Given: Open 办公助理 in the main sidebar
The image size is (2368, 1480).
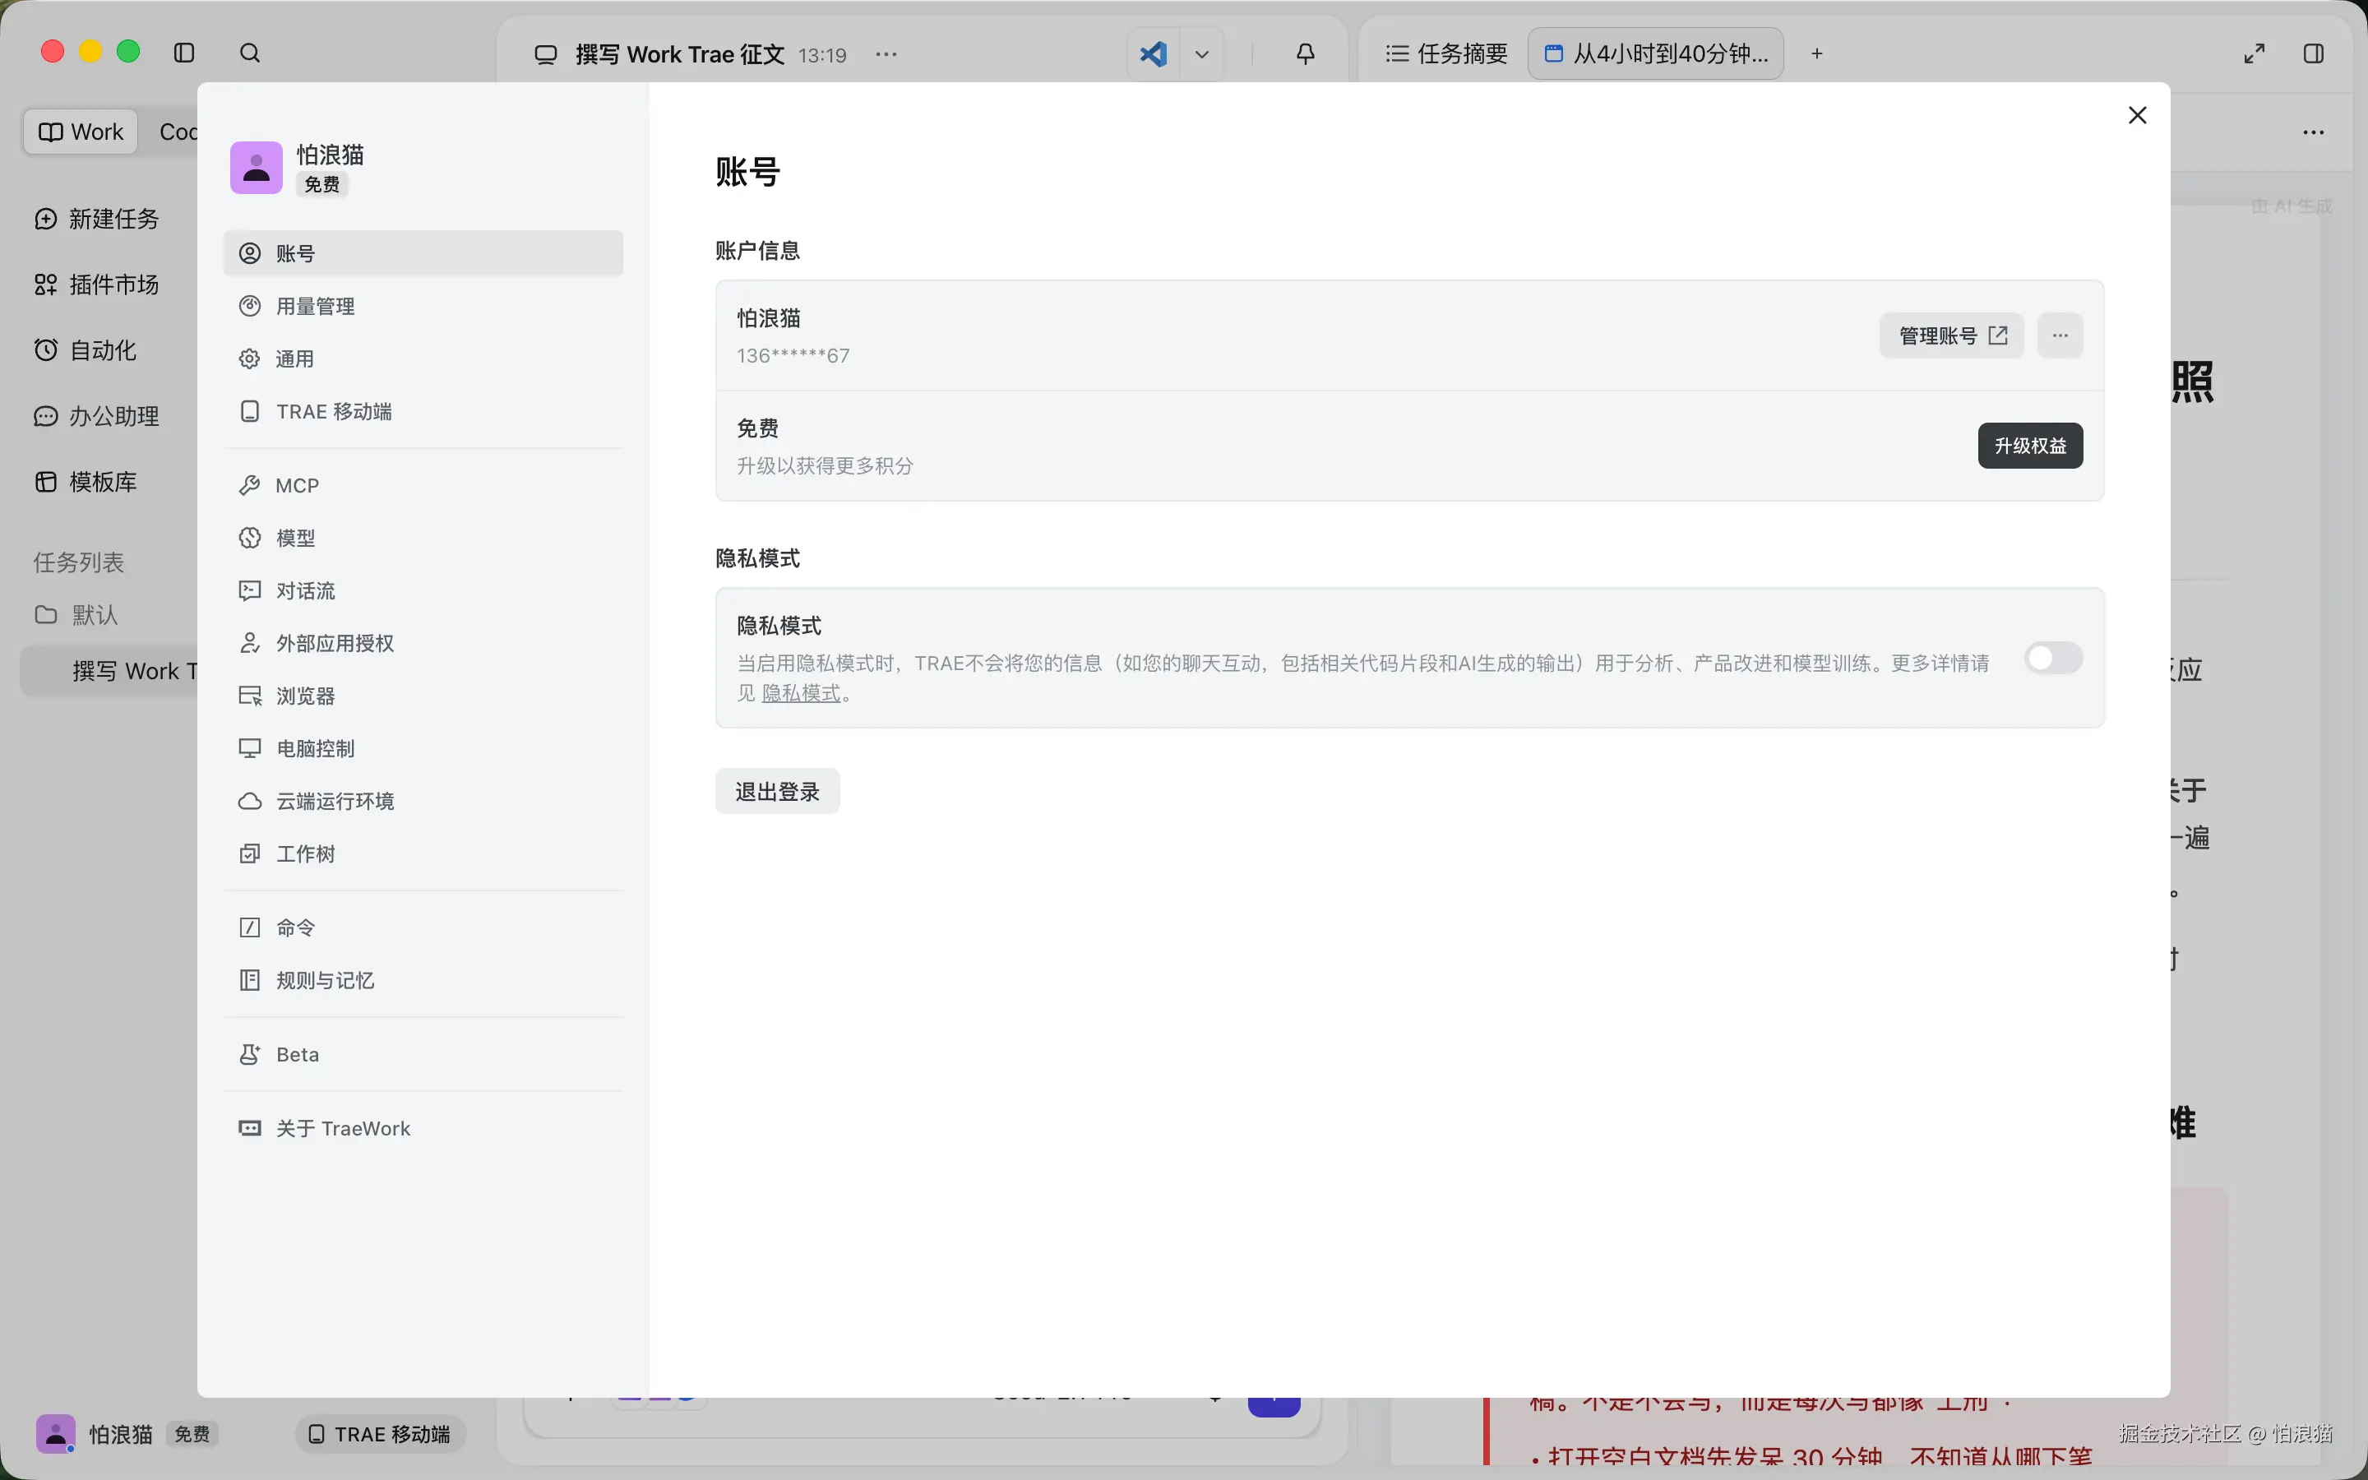Looking at the screenshot, I should point(97,416).
